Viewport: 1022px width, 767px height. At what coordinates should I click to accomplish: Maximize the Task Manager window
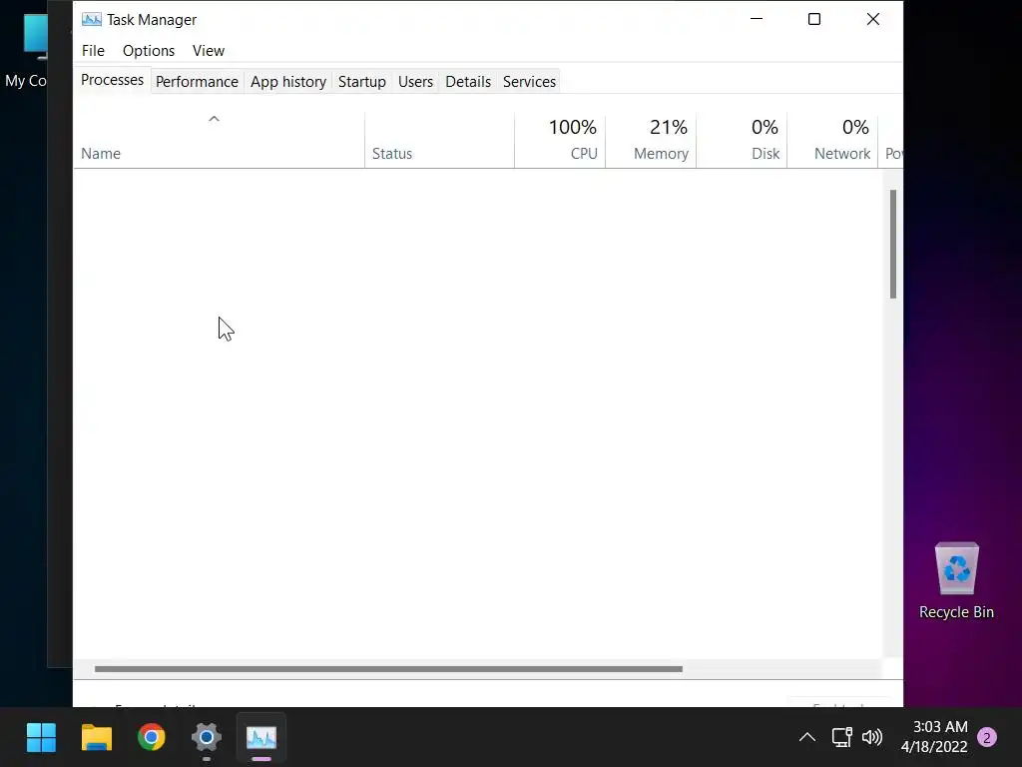[814, 19]
